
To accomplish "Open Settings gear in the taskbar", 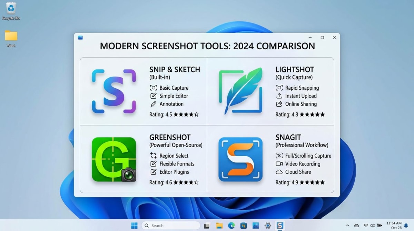I will (x=268, y=226).
